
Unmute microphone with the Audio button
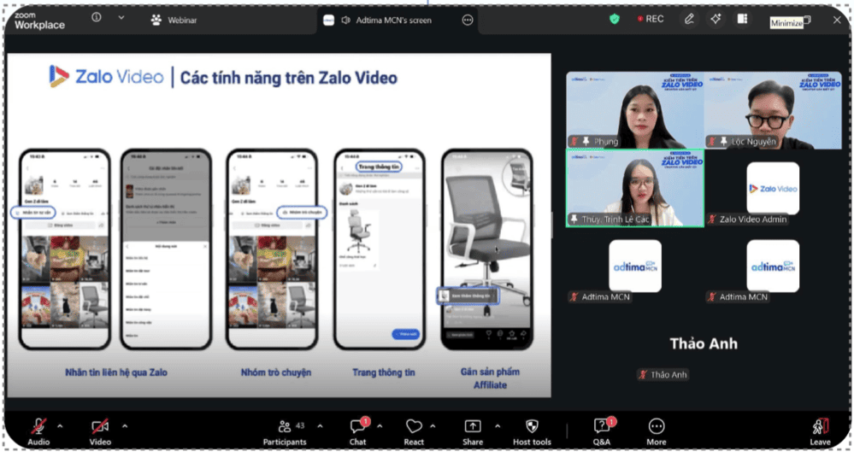pyautogui.click(x=38, y=431)
